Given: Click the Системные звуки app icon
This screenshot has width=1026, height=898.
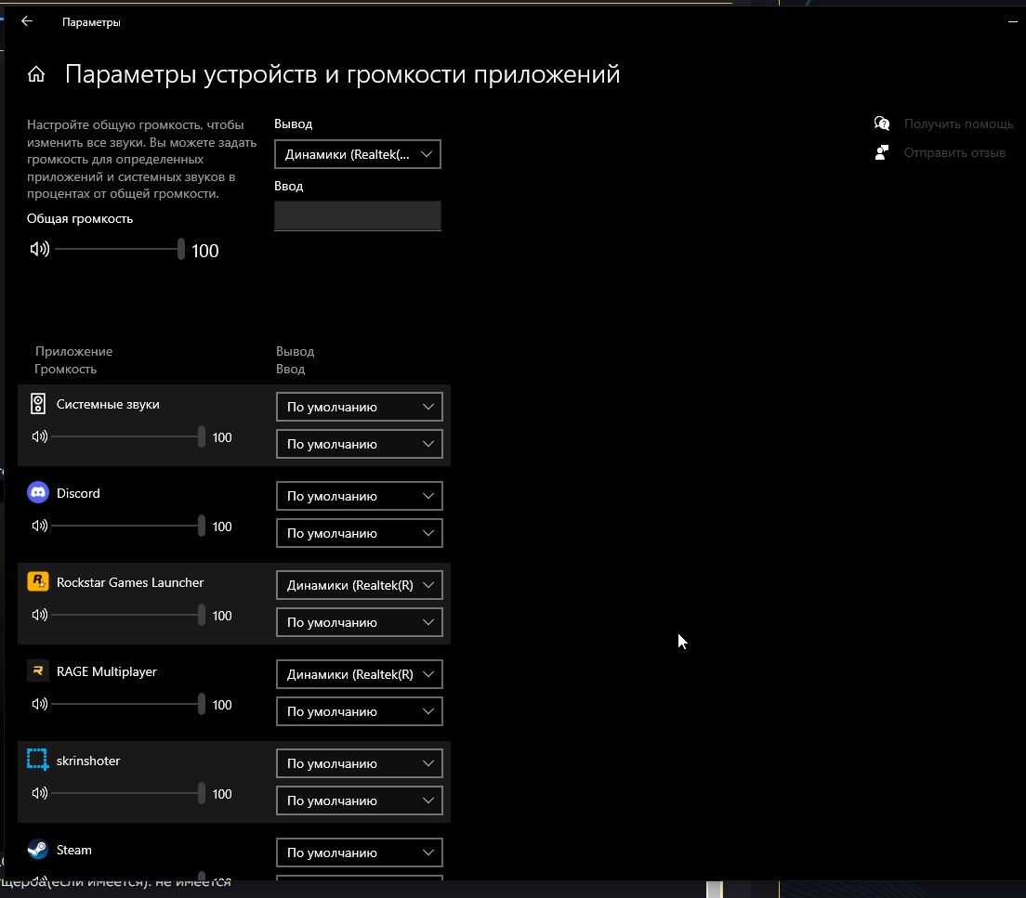Looking at the screenshot, I should click(x=38, y=404).
